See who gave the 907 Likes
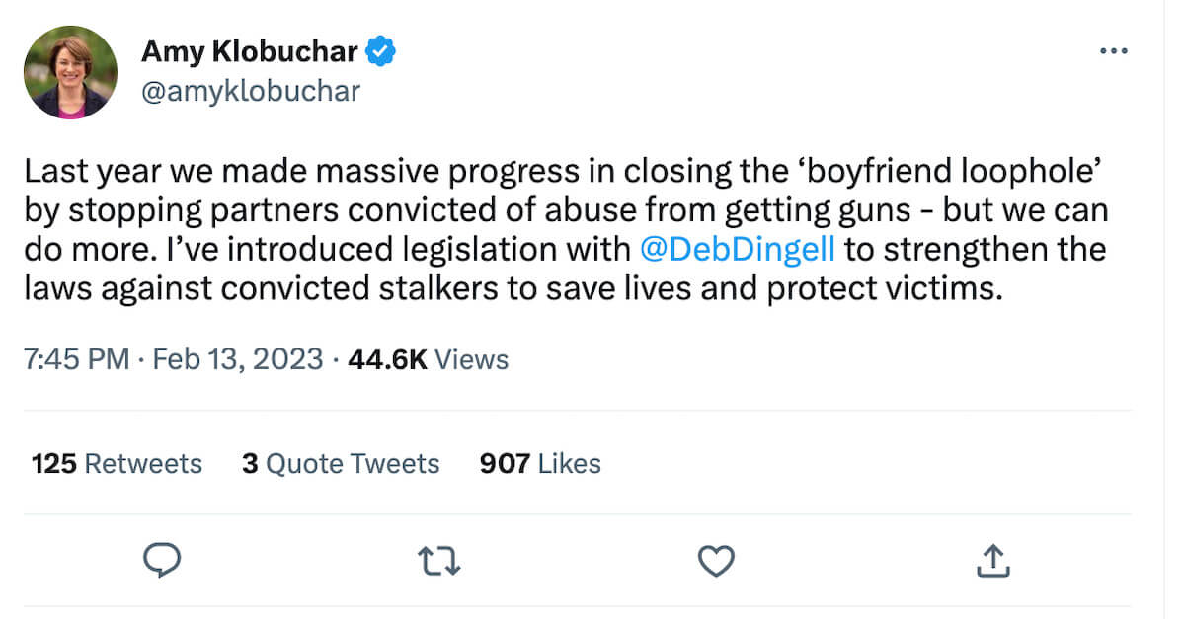 coord(539,463)
